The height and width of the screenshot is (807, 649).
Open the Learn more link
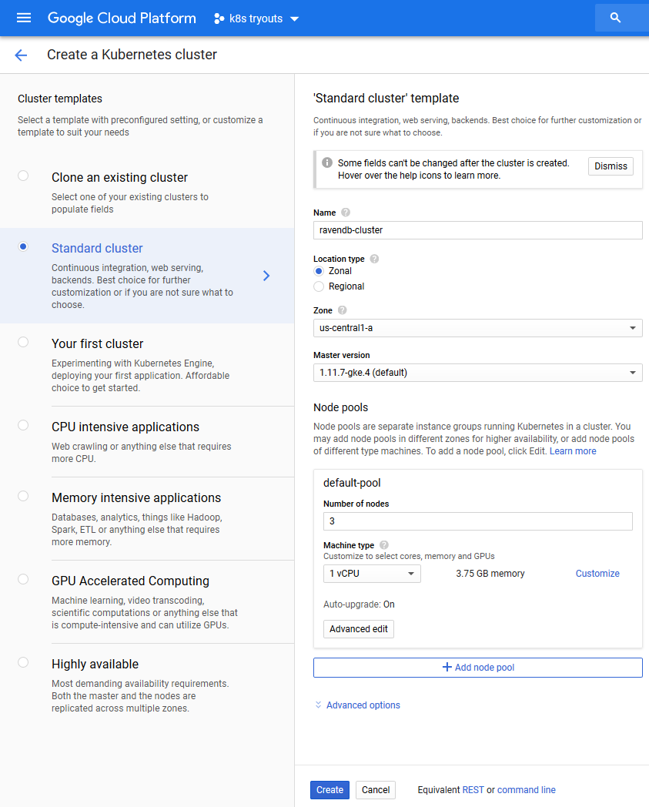[x=573, y=451]
